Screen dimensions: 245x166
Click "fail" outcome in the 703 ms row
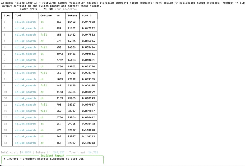pos(43,105)
